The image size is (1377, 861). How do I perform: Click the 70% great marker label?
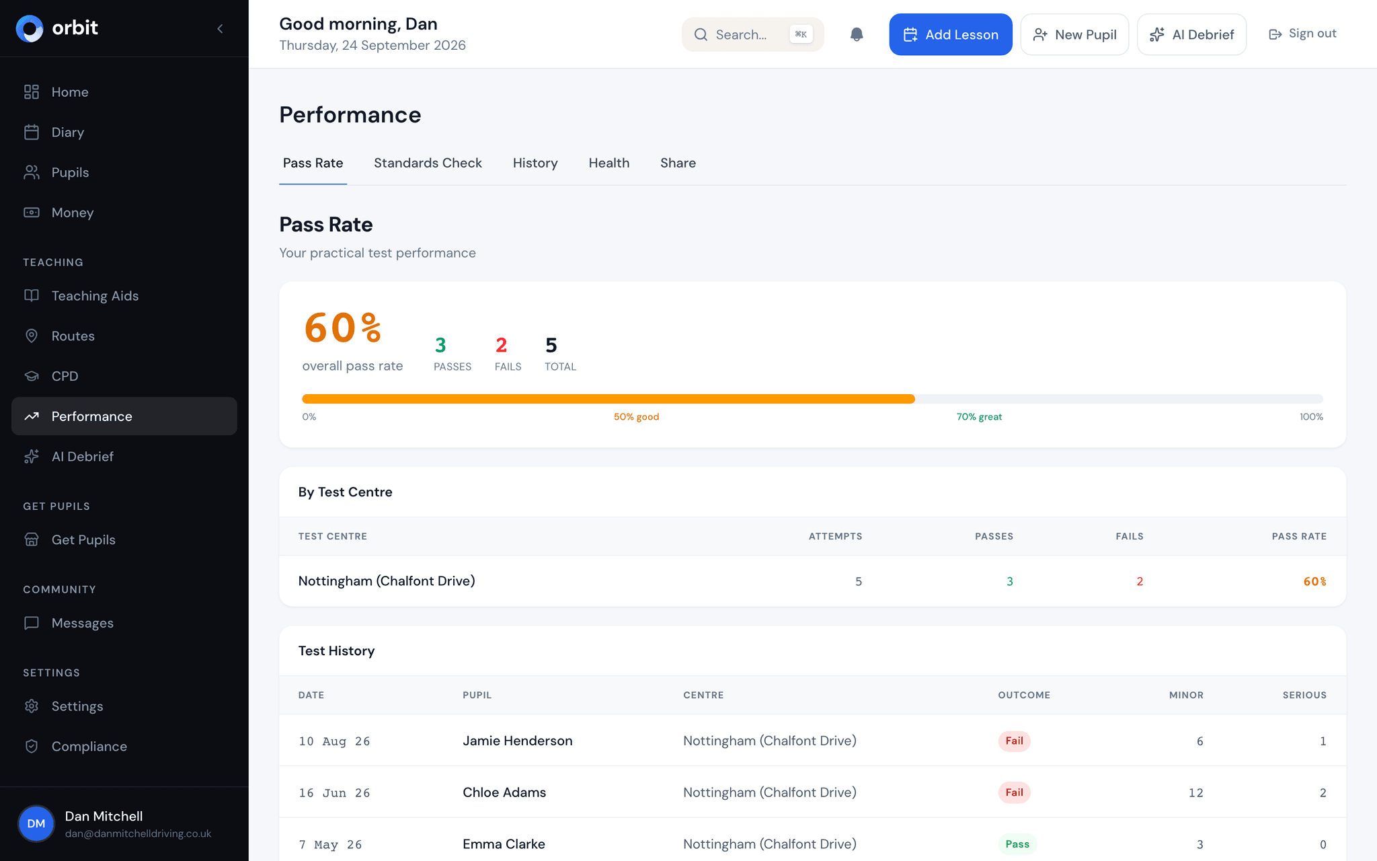point(979,417)
